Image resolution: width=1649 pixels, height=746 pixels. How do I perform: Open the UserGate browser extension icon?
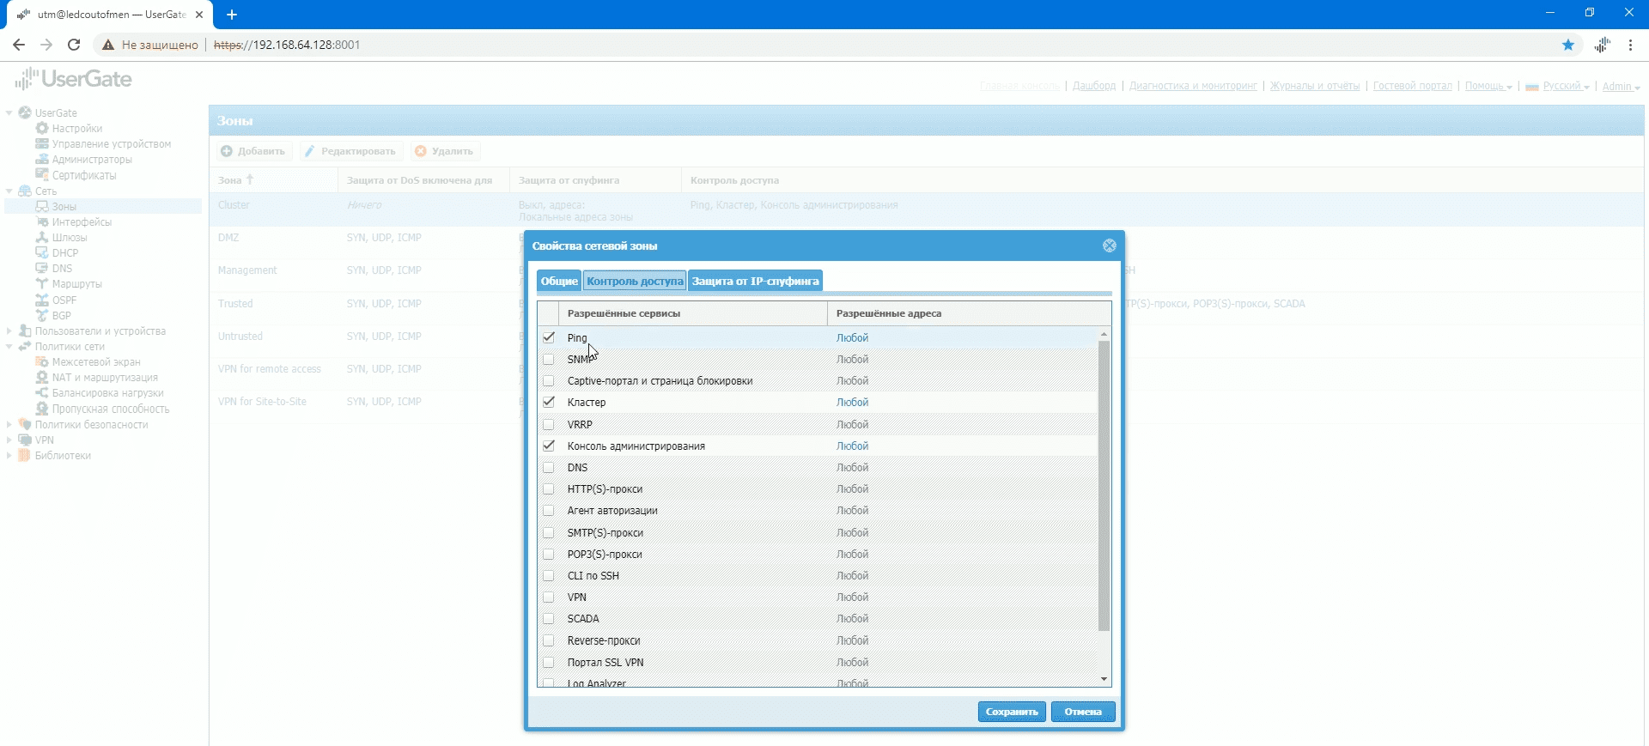[x=1603, y=45]
